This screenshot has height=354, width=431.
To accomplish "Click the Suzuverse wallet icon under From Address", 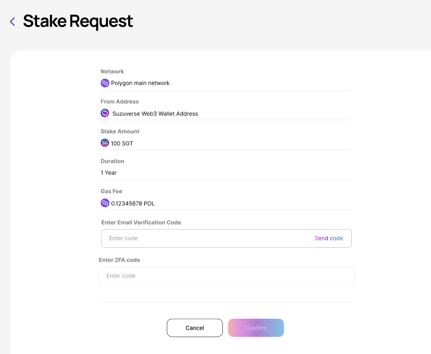I will [x=105, y=113].
